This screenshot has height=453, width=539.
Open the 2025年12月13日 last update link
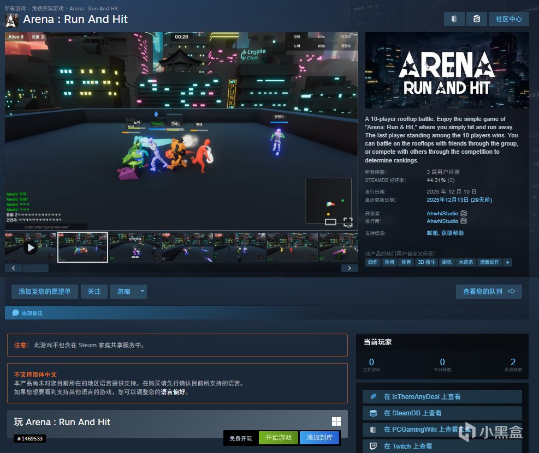[x=459, y=200]
